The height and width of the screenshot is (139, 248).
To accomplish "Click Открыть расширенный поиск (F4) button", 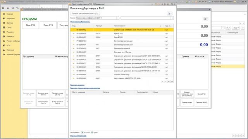I will [85, 14].
